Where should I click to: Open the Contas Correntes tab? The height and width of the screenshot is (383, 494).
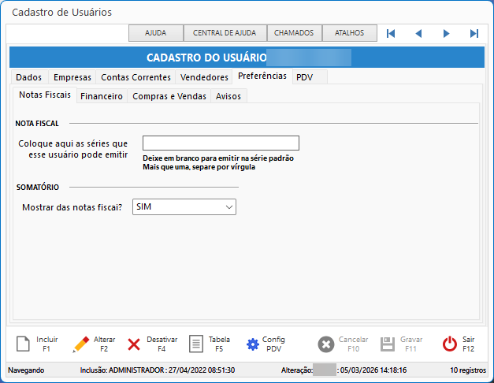pos(136,77)
